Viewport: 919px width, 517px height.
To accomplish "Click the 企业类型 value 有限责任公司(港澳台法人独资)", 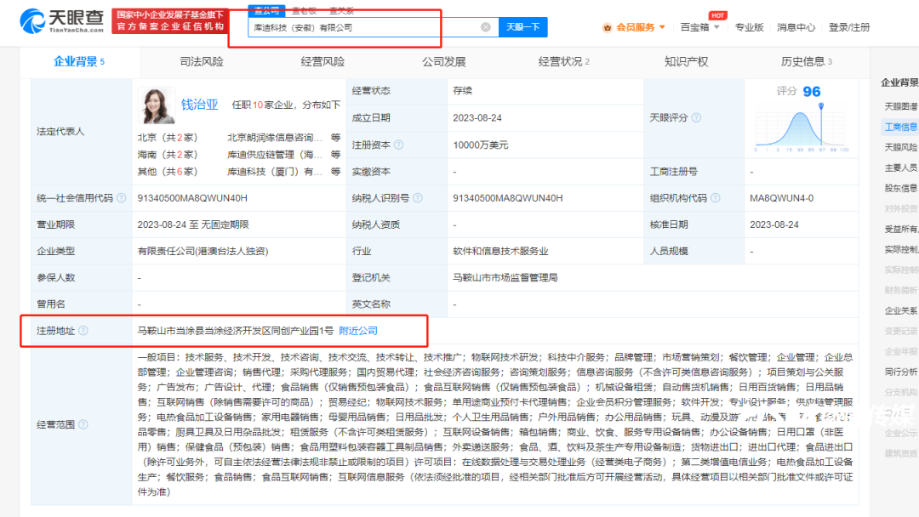I will tap(203, 251).
